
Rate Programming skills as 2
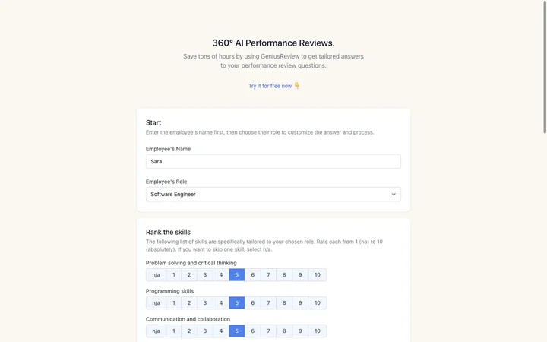(x=189, y=303)
